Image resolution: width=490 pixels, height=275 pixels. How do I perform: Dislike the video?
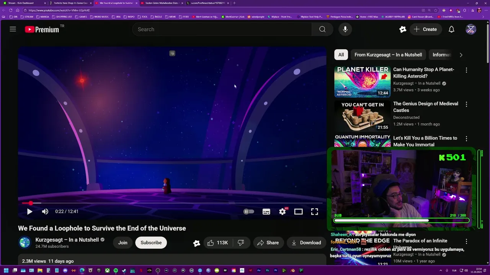click(241, 243)
